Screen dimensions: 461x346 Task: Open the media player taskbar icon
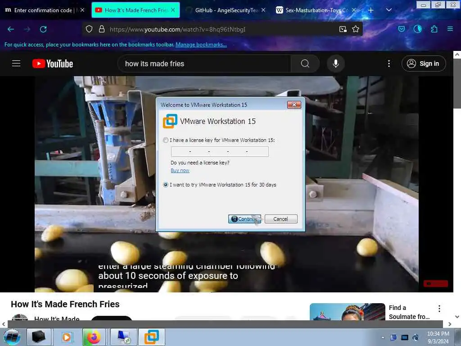point(67,337)
